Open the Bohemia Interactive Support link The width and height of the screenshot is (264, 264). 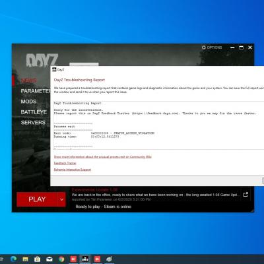tap(73, 170)
